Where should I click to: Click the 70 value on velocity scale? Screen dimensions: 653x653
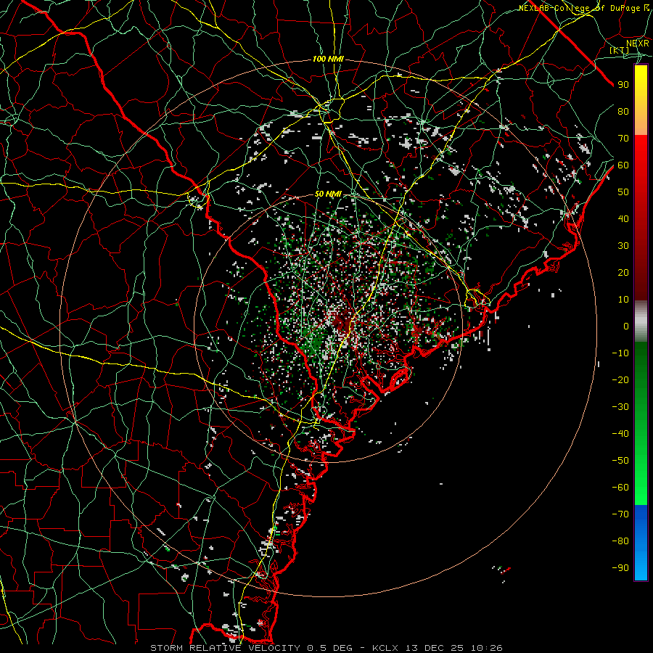click(623, 139)
